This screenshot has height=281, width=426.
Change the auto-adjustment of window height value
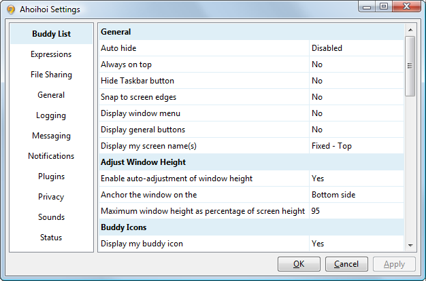point(357,179)
